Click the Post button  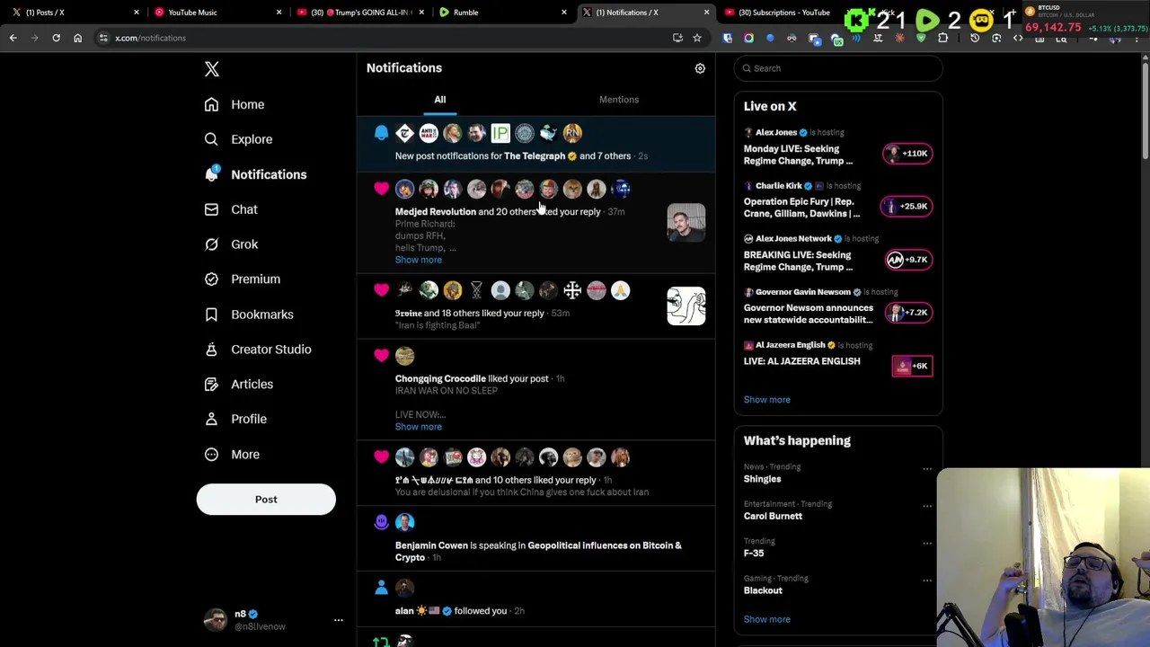tap(266, 500)
